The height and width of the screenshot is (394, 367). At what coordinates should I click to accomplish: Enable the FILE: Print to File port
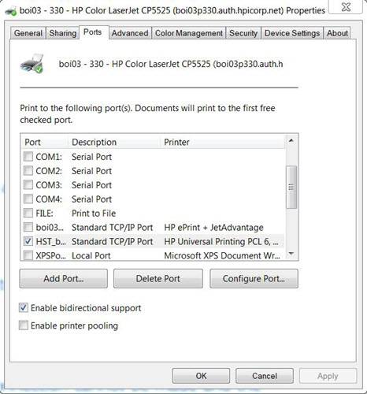point(28,213)
